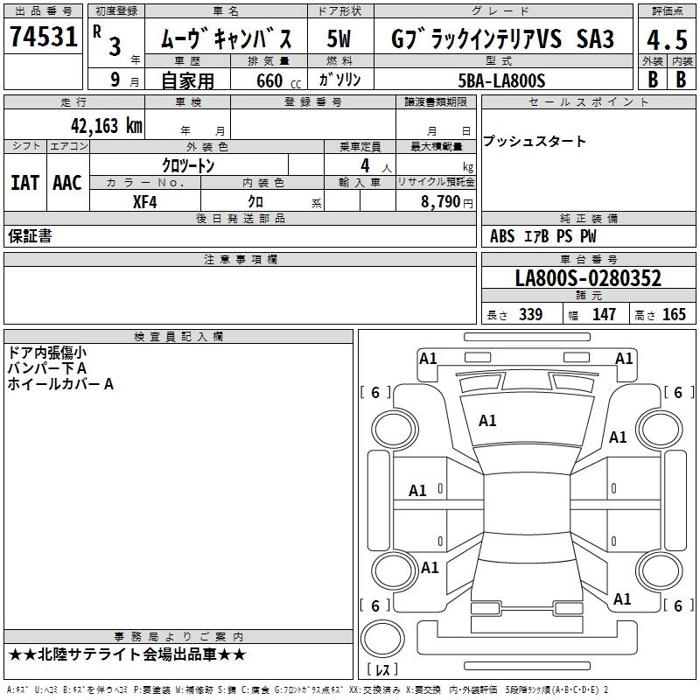The width and height of the screenshot is (700, 700).
Task: Select the 事務局よりご案内 header
Action: pyautogui.click(x=178, y=637)
